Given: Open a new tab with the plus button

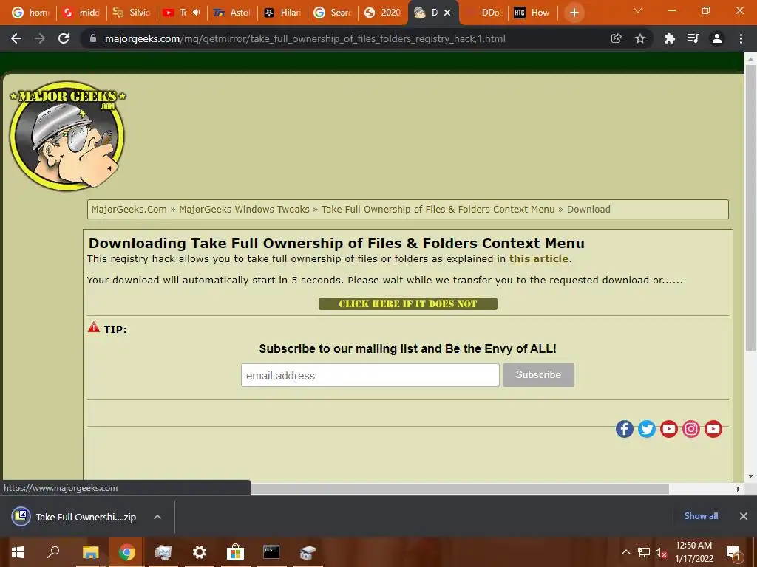Looking at the screenshot, I should pos(574,13).
